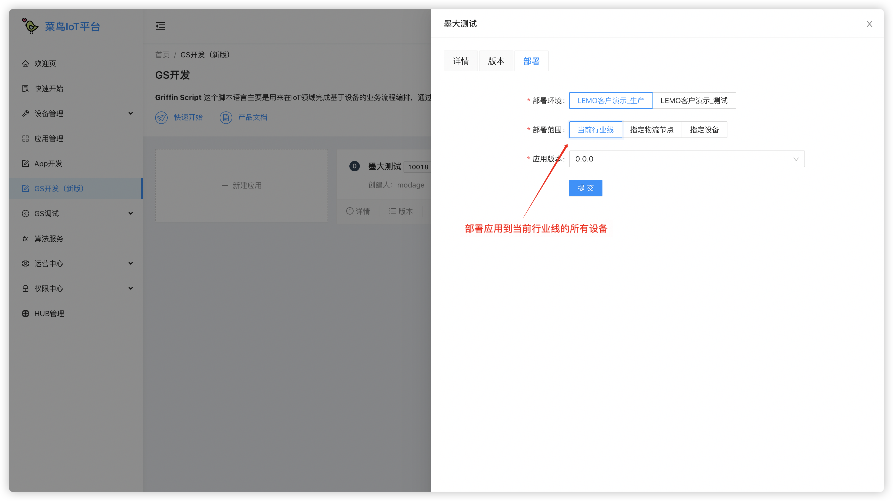893x501 pixels.
Task: Switch to the 详情 tab
Action: [461, 61]
